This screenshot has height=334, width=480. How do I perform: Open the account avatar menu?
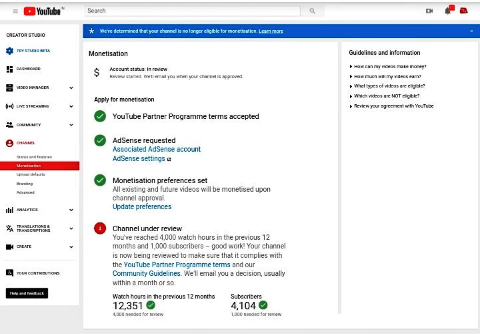pos(464,11)
